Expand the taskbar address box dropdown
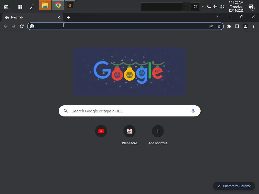259x194 pixels. 187,7
